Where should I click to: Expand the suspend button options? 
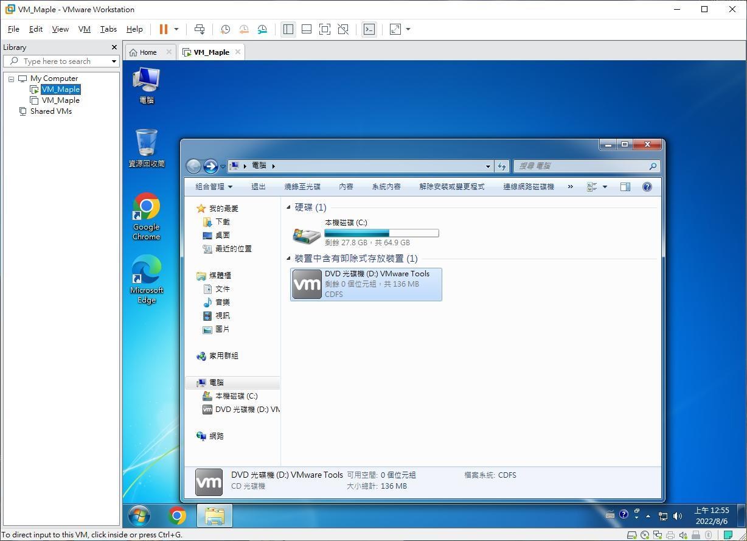[x=175, y=29]
